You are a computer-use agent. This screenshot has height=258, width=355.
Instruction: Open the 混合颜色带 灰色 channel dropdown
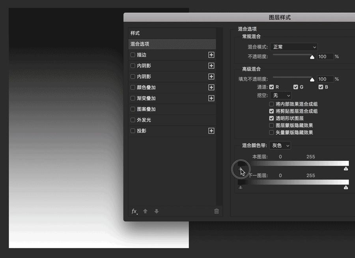[x=280, y=145]
